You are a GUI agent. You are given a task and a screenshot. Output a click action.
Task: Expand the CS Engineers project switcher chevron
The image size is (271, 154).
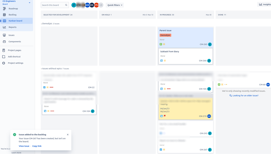coord(30,3)
